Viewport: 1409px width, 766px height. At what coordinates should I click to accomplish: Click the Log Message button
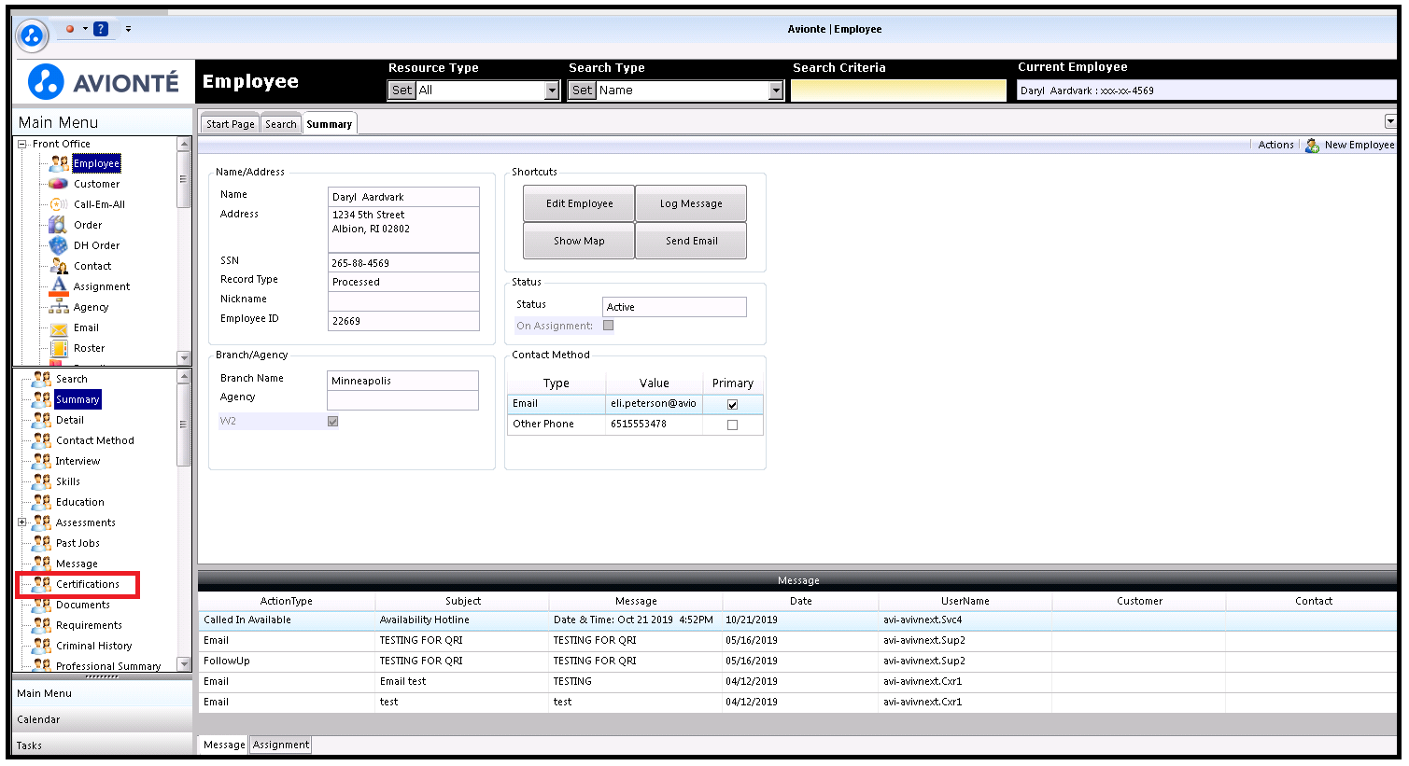[691, 203]
